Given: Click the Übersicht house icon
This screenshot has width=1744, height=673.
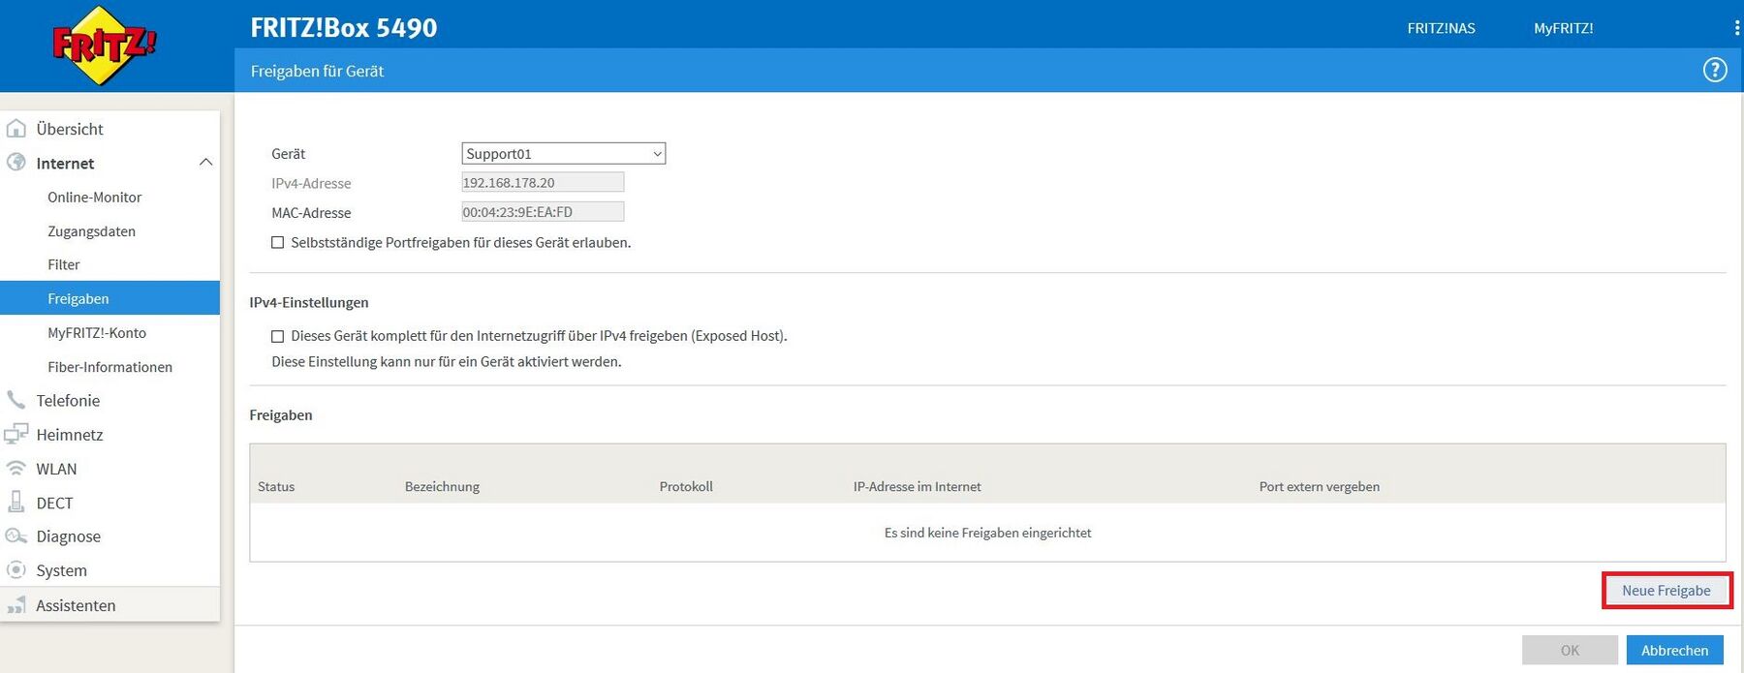Looking at the screenshot, I should [16, 128].
